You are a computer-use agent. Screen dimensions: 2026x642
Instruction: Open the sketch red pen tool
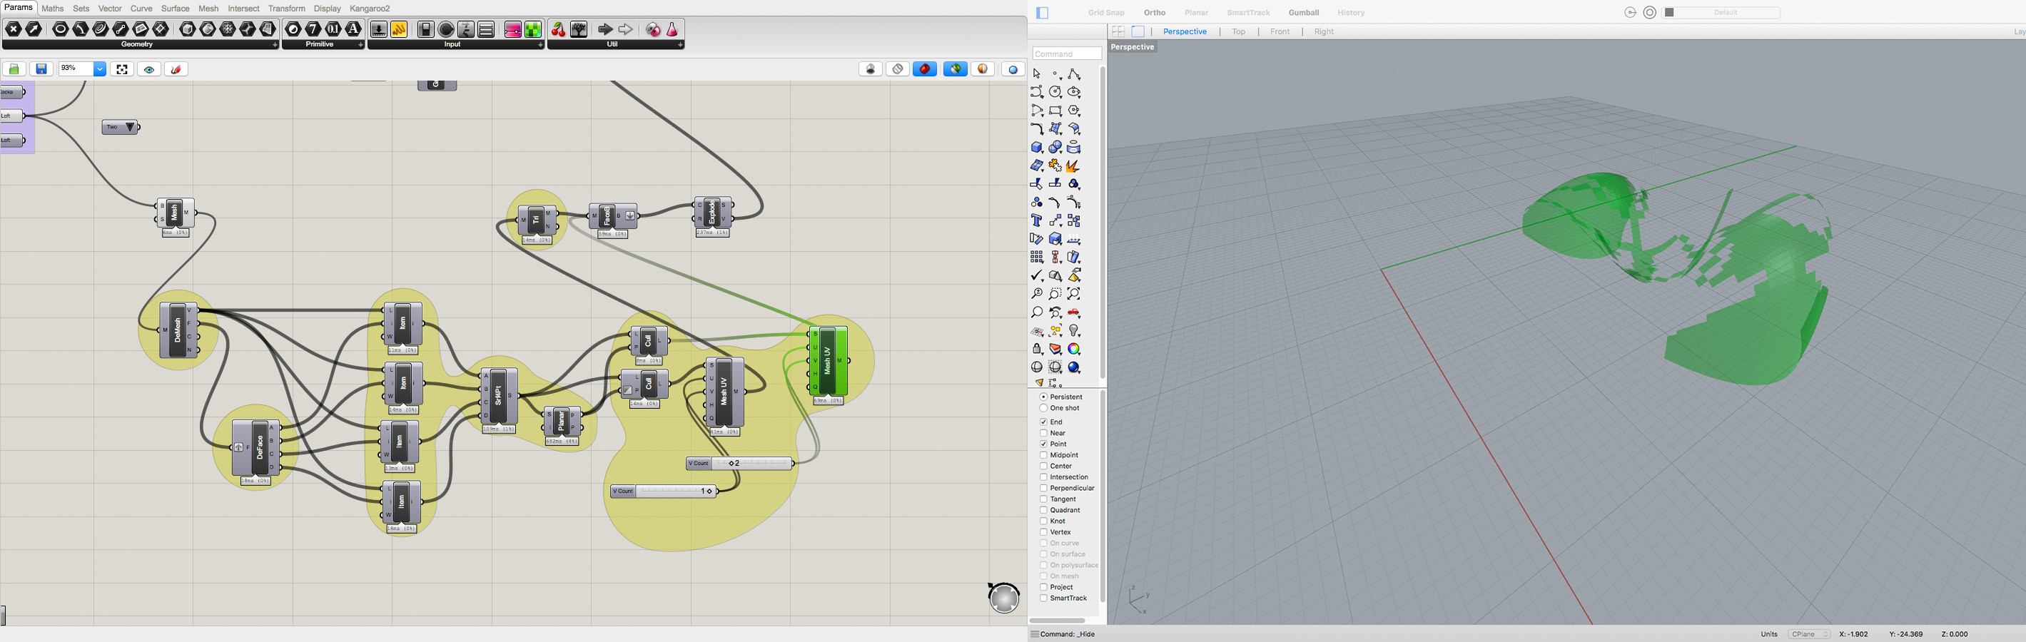(x=176, y=69)
